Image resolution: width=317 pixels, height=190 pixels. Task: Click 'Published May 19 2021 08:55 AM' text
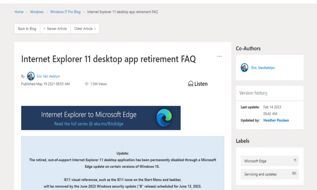[x=45, y=84]
